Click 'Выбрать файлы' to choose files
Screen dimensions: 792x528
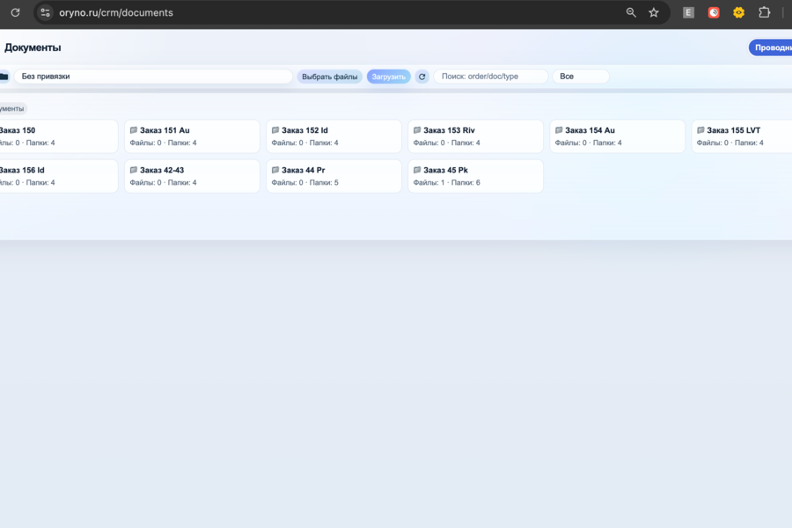(329, 77)
